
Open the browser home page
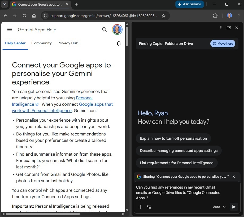pyautogui.click(x=34, y=16)
